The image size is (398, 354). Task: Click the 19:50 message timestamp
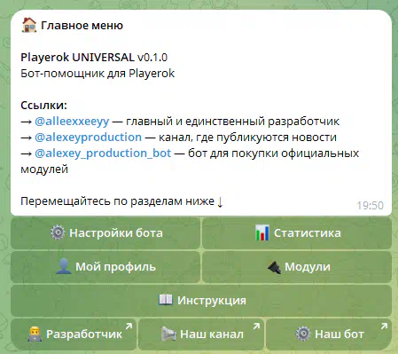pyautogui.click(x=370, y=205)
